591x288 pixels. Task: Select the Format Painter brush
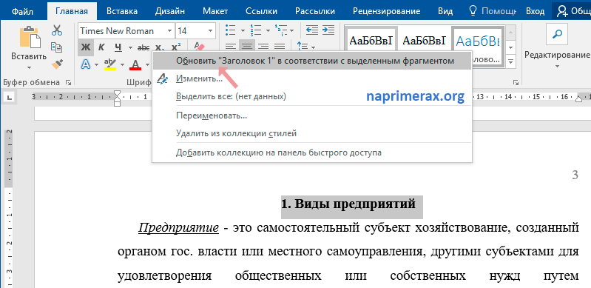tap(57, 64)
